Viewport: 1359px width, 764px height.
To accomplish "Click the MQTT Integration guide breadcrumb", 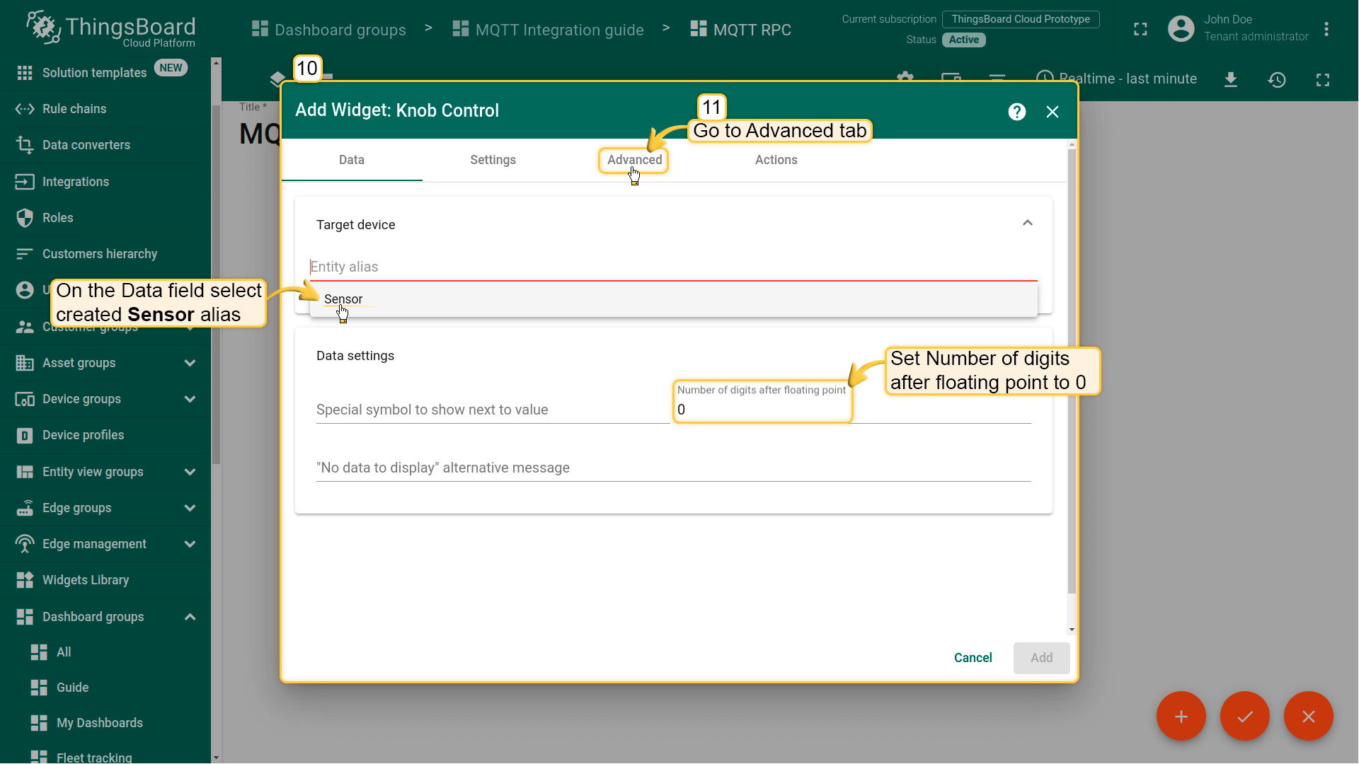I will (559, 30).
